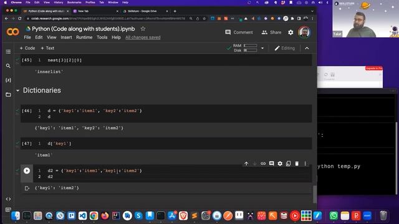Screen dimensions: 399x224
Task: Delete the d2 cell with trash icon
Action: click(x=297, y=164)
